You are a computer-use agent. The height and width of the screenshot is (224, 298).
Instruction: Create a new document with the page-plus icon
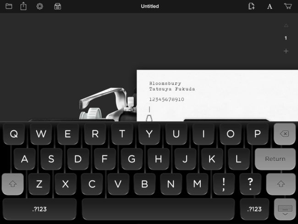point(251,6)
